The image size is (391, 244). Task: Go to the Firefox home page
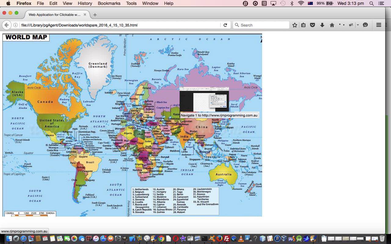332,25
